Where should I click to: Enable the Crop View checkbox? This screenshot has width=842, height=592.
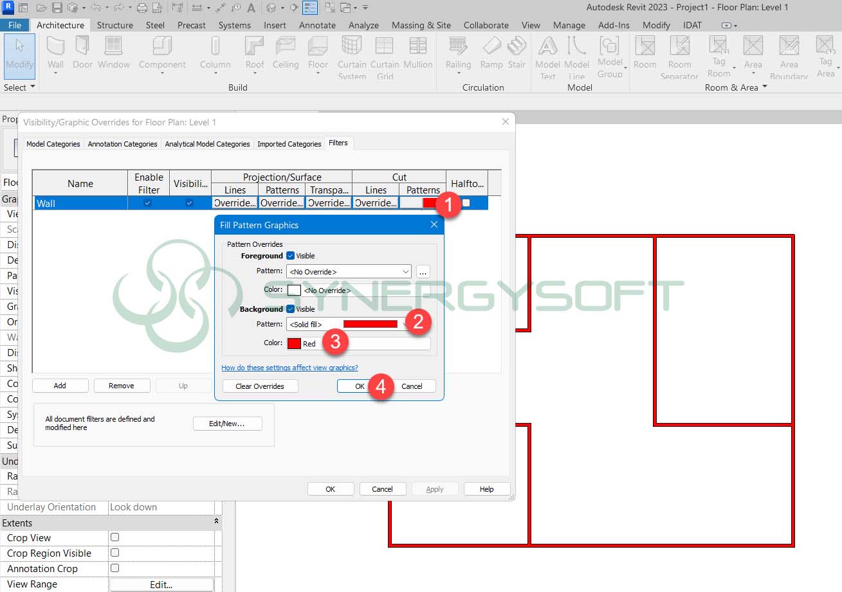114,538
